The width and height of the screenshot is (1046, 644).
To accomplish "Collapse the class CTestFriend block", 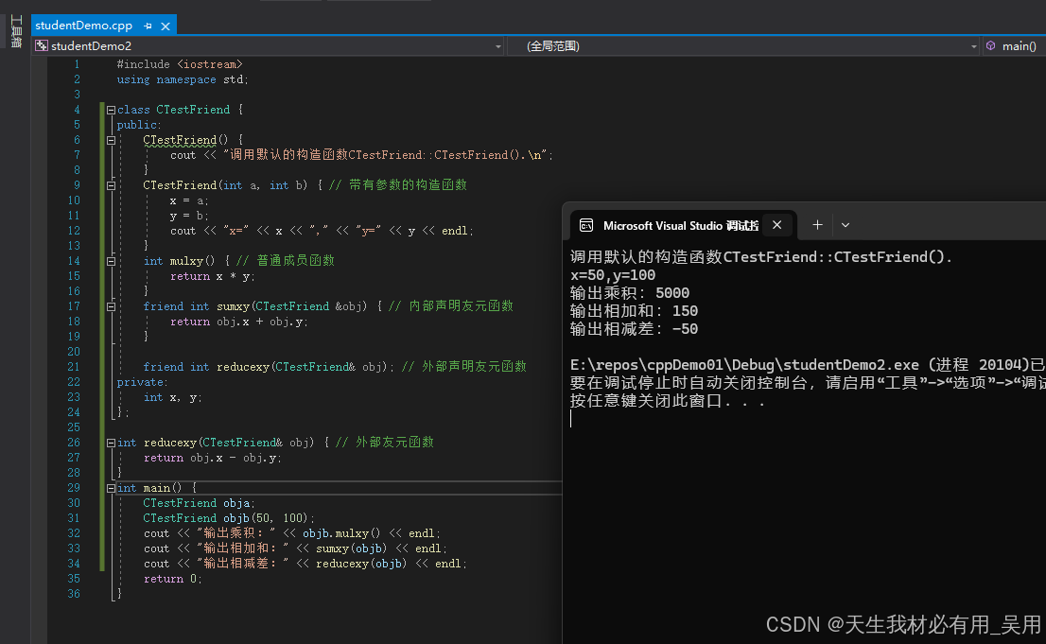I will click(111, 110).
